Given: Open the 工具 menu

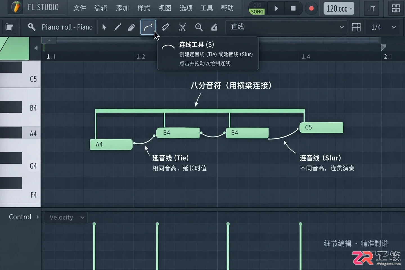Looking at the screenshot, I should [x=206, y=8].
